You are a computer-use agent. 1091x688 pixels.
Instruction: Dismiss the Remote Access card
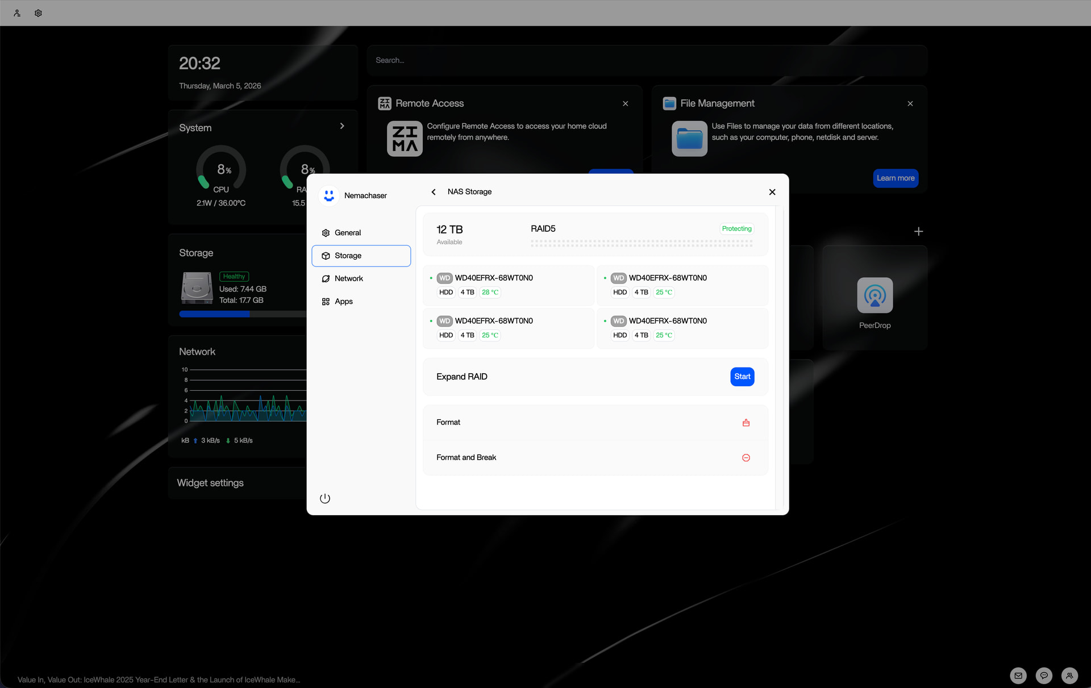[625, 103]
